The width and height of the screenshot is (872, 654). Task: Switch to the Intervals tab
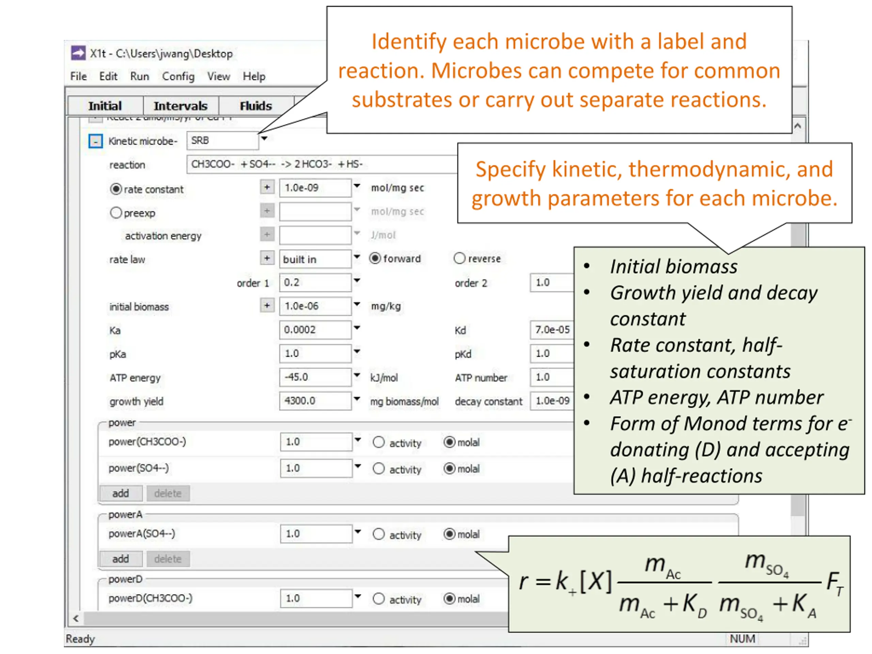tap(181, 106)
